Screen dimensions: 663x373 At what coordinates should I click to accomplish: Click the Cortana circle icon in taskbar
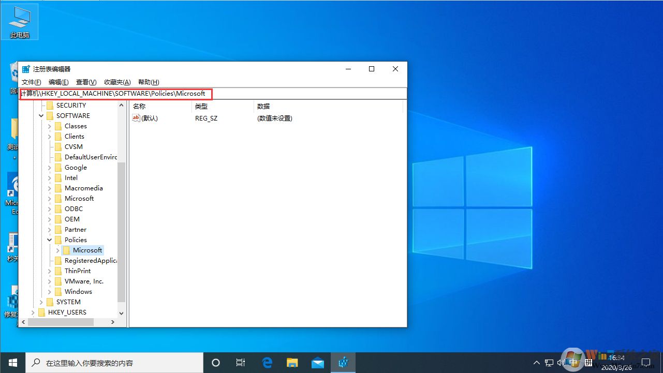coord(215,362)
